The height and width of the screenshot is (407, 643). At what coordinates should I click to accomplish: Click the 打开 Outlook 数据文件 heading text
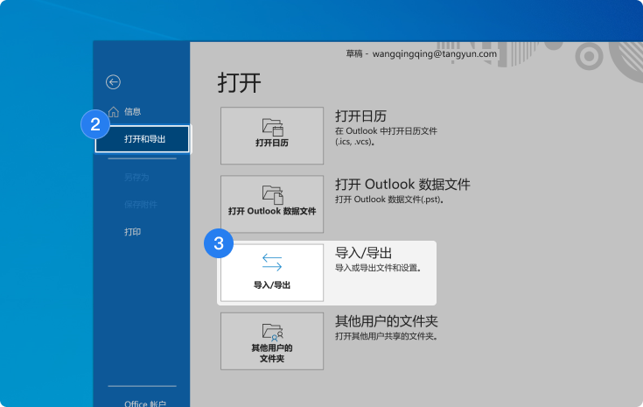point(402,184)
